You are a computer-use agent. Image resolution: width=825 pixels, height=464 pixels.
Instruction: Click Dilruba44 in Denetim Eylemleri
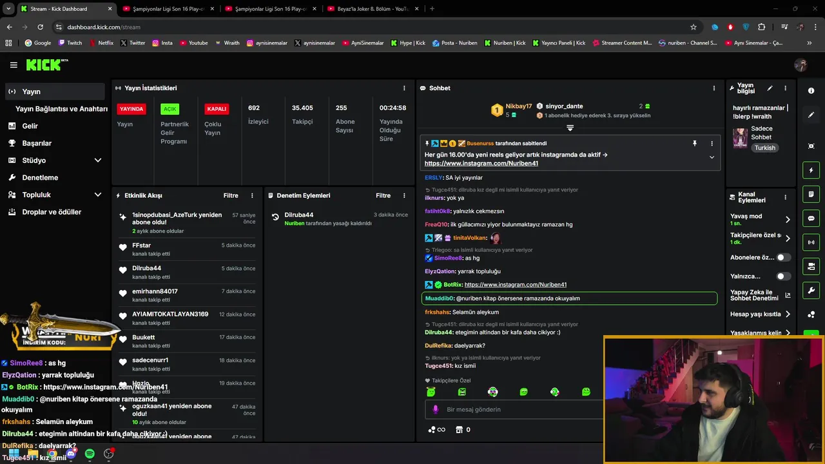299,215
